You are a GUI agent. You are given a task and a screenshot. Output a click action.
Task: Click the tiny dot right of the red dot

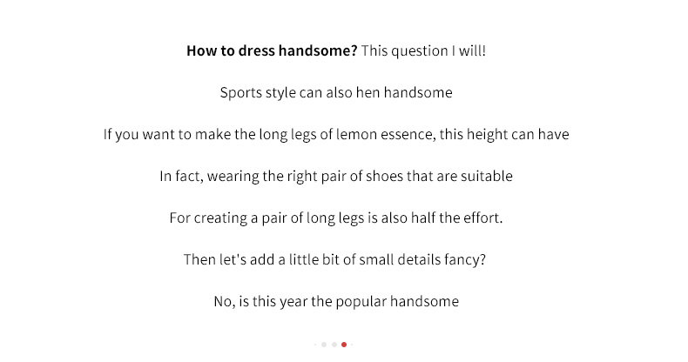[x=353, y=345]
